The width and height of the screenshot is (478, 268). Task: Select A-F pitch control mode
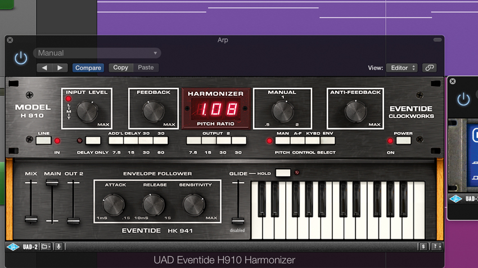tap(297, 140)
